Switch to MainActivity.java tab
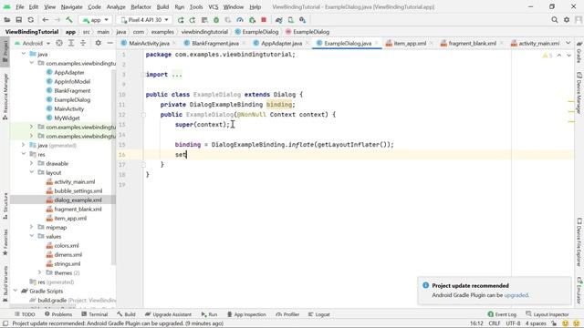 (x=149, y=44)
